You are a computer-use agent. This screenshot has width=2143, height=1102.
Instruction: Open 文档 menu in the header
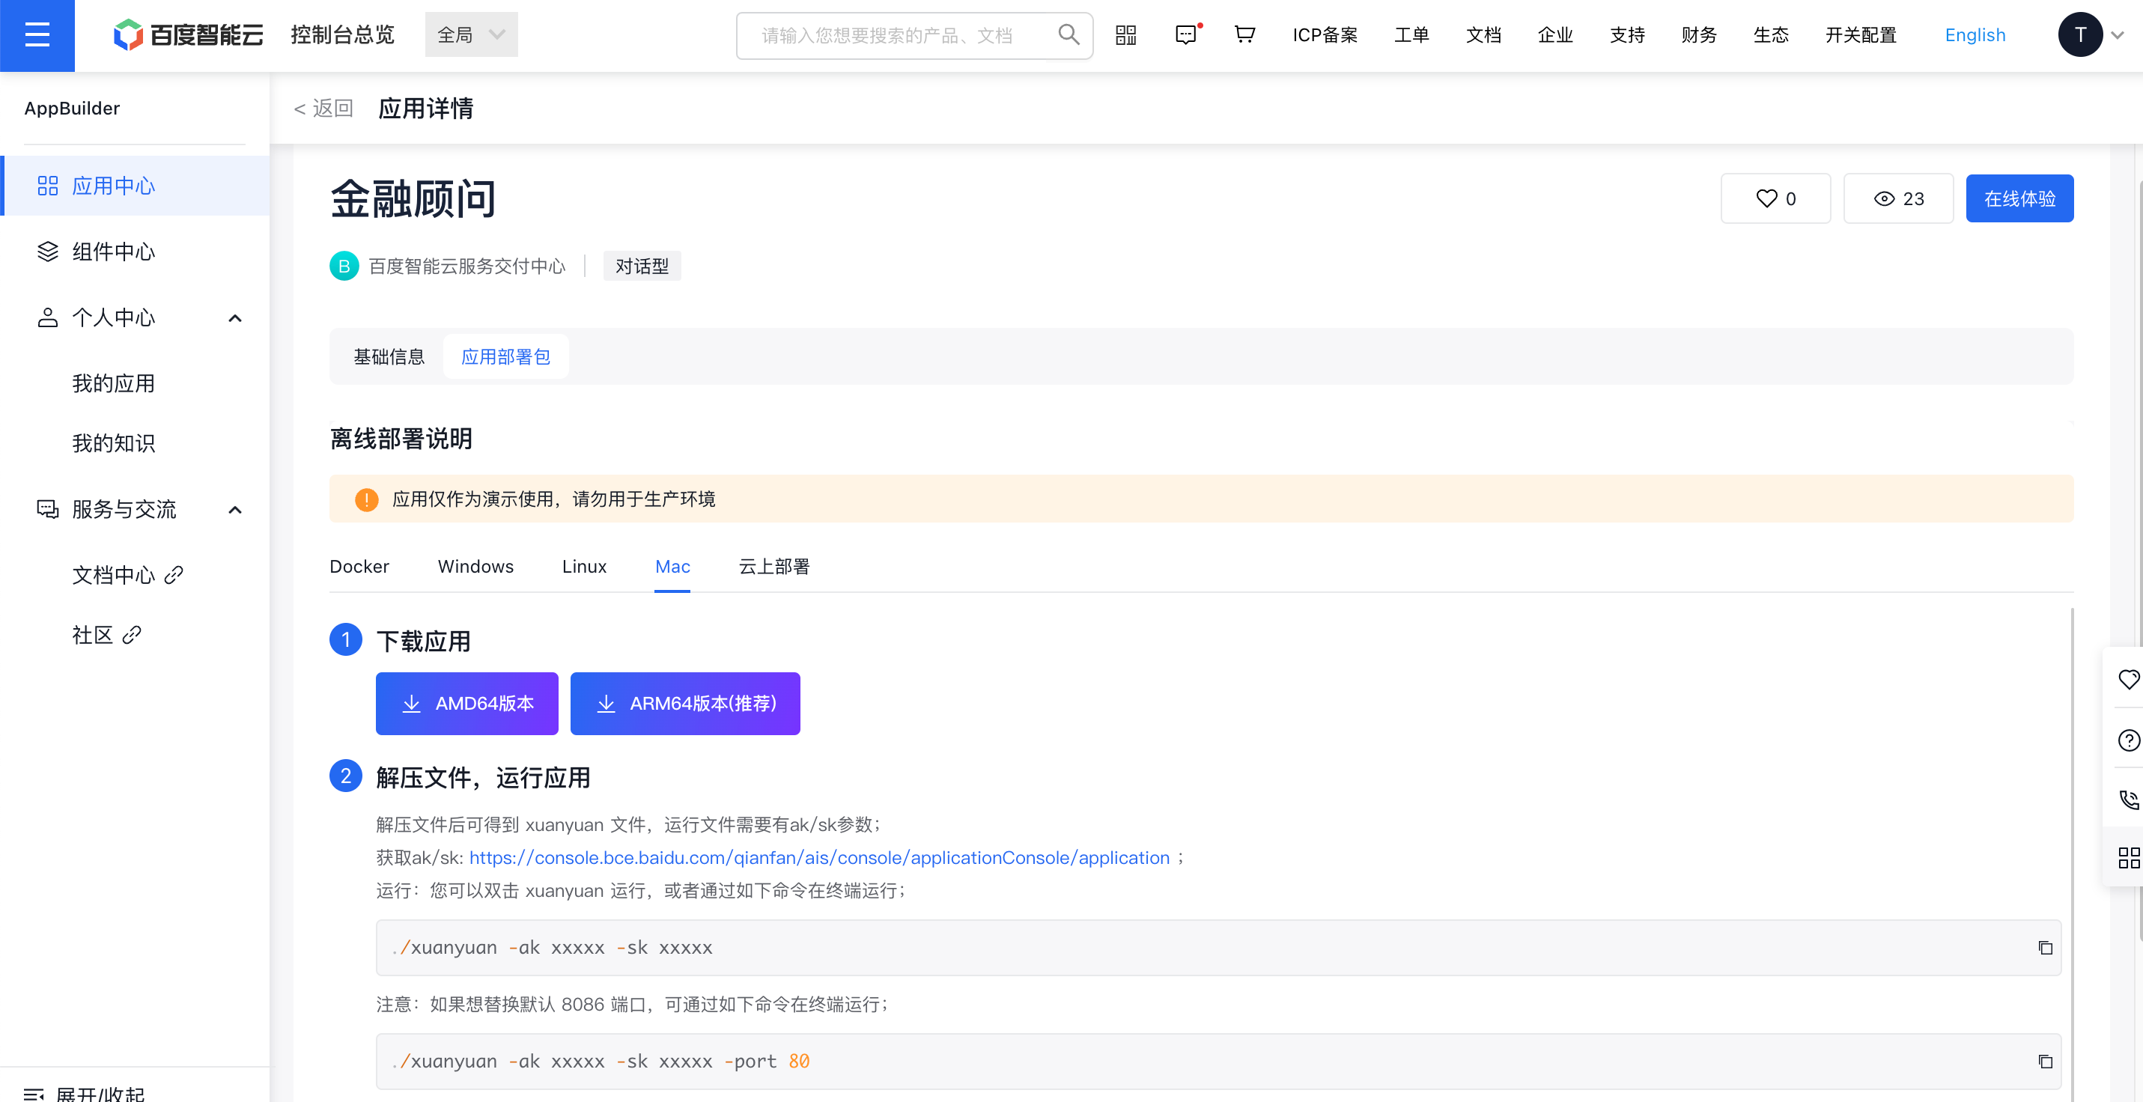pos(1483,35)
